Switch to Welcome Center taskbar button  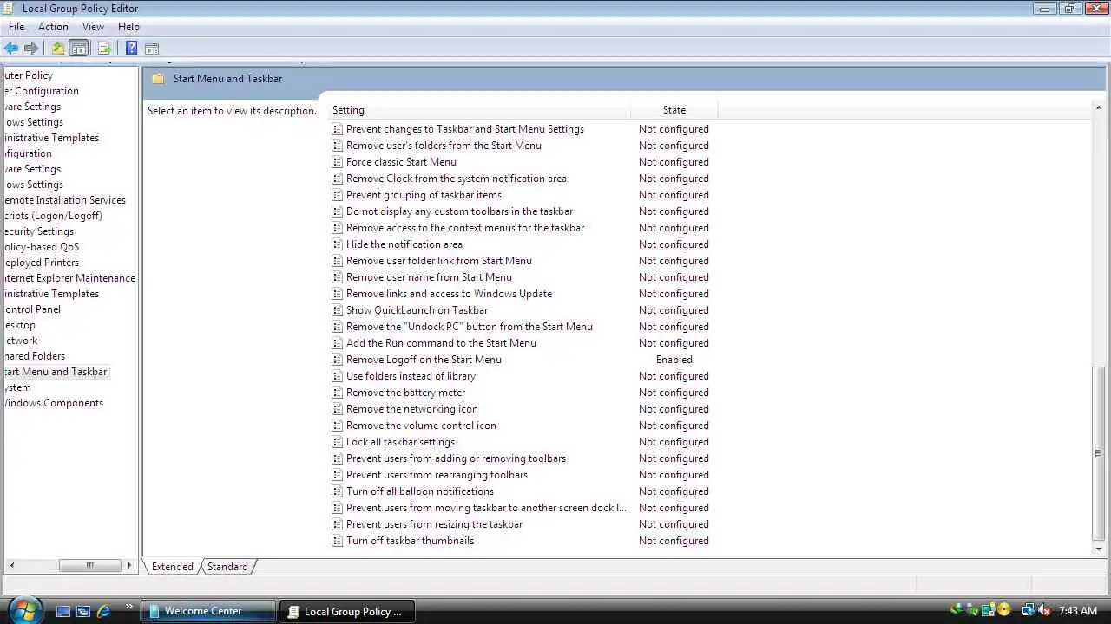(x=209, y=611)
